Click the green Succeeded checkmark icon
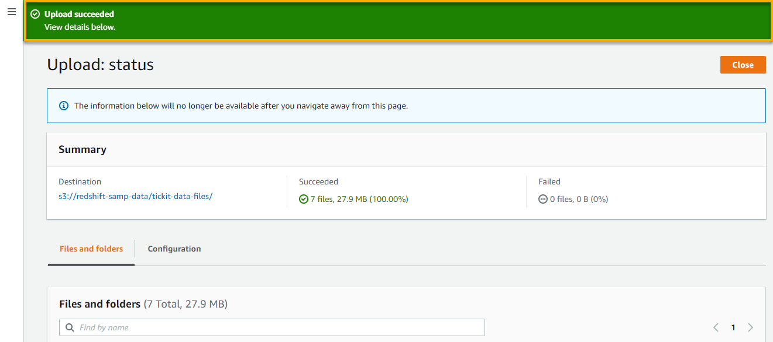Screen dimensions: 773x342 point(304,199)
